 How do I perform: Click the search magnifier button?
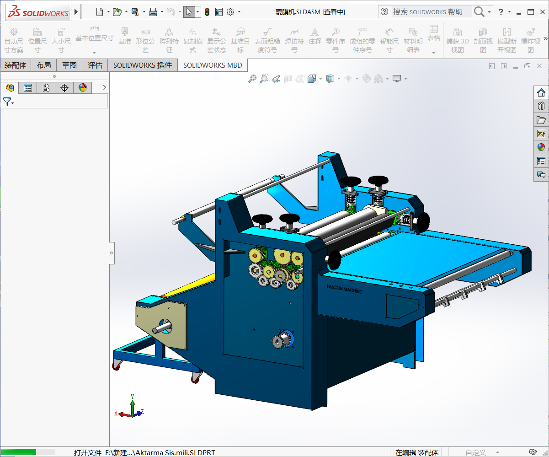pos(479,12)
